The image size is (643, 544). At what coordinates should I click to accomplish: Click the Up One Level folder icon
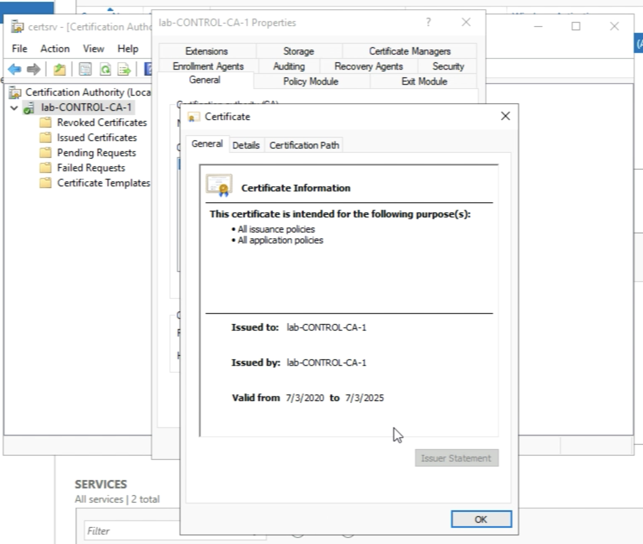coord(59,69)
